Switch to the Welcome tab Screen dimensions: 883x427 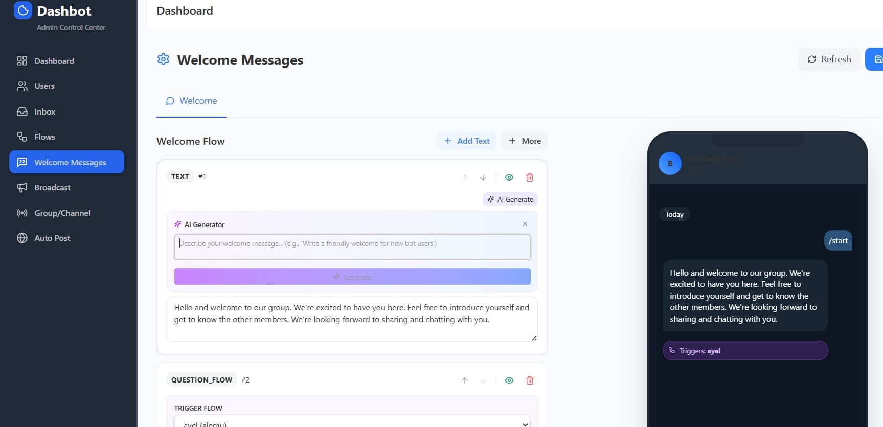(x=191, y=101)
